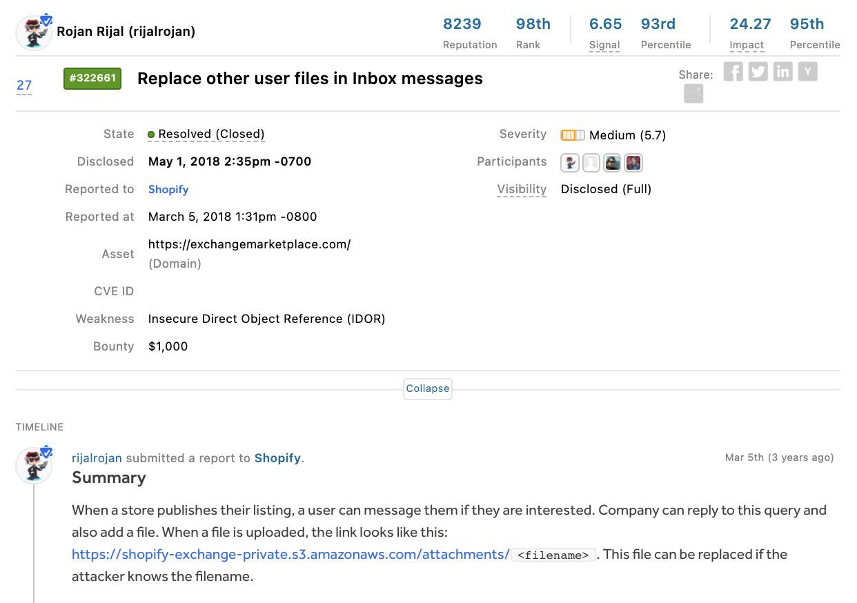Share report on Hacker News

[808, 72]
